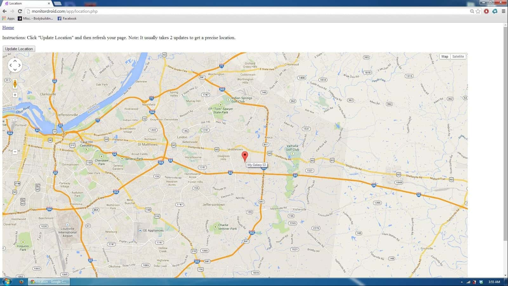Open the red stop-hand extension
Image resolution: width=508 pixels, height=286 pixels.
click(486, 11)
